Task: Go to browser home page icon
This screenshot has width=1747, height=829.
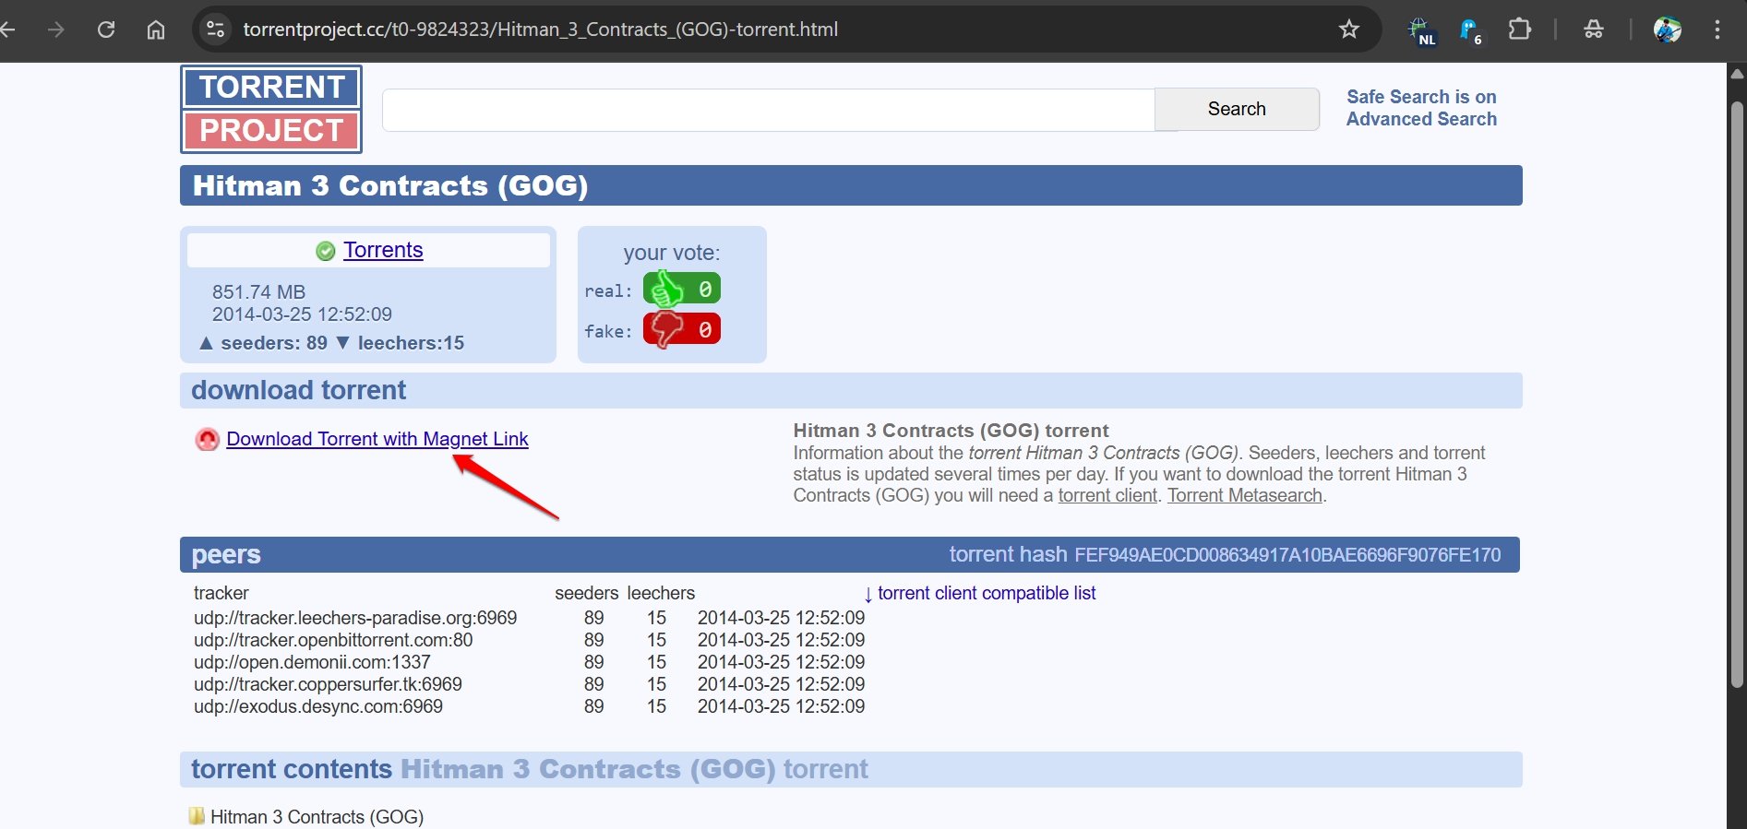Action: (x=156, y=30)
